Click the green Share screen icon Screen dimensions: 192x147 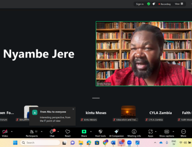(84, 132)
